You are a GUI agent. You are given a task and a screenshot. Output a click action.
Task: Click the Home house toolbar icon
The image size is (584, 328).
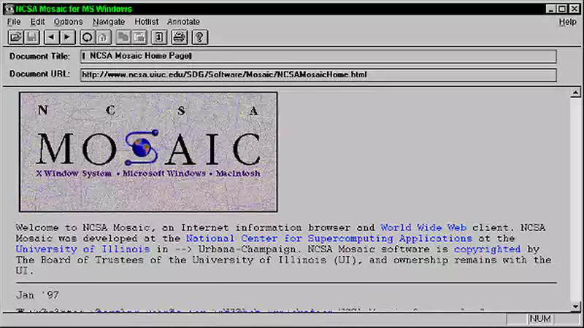[x=103, y=37]
